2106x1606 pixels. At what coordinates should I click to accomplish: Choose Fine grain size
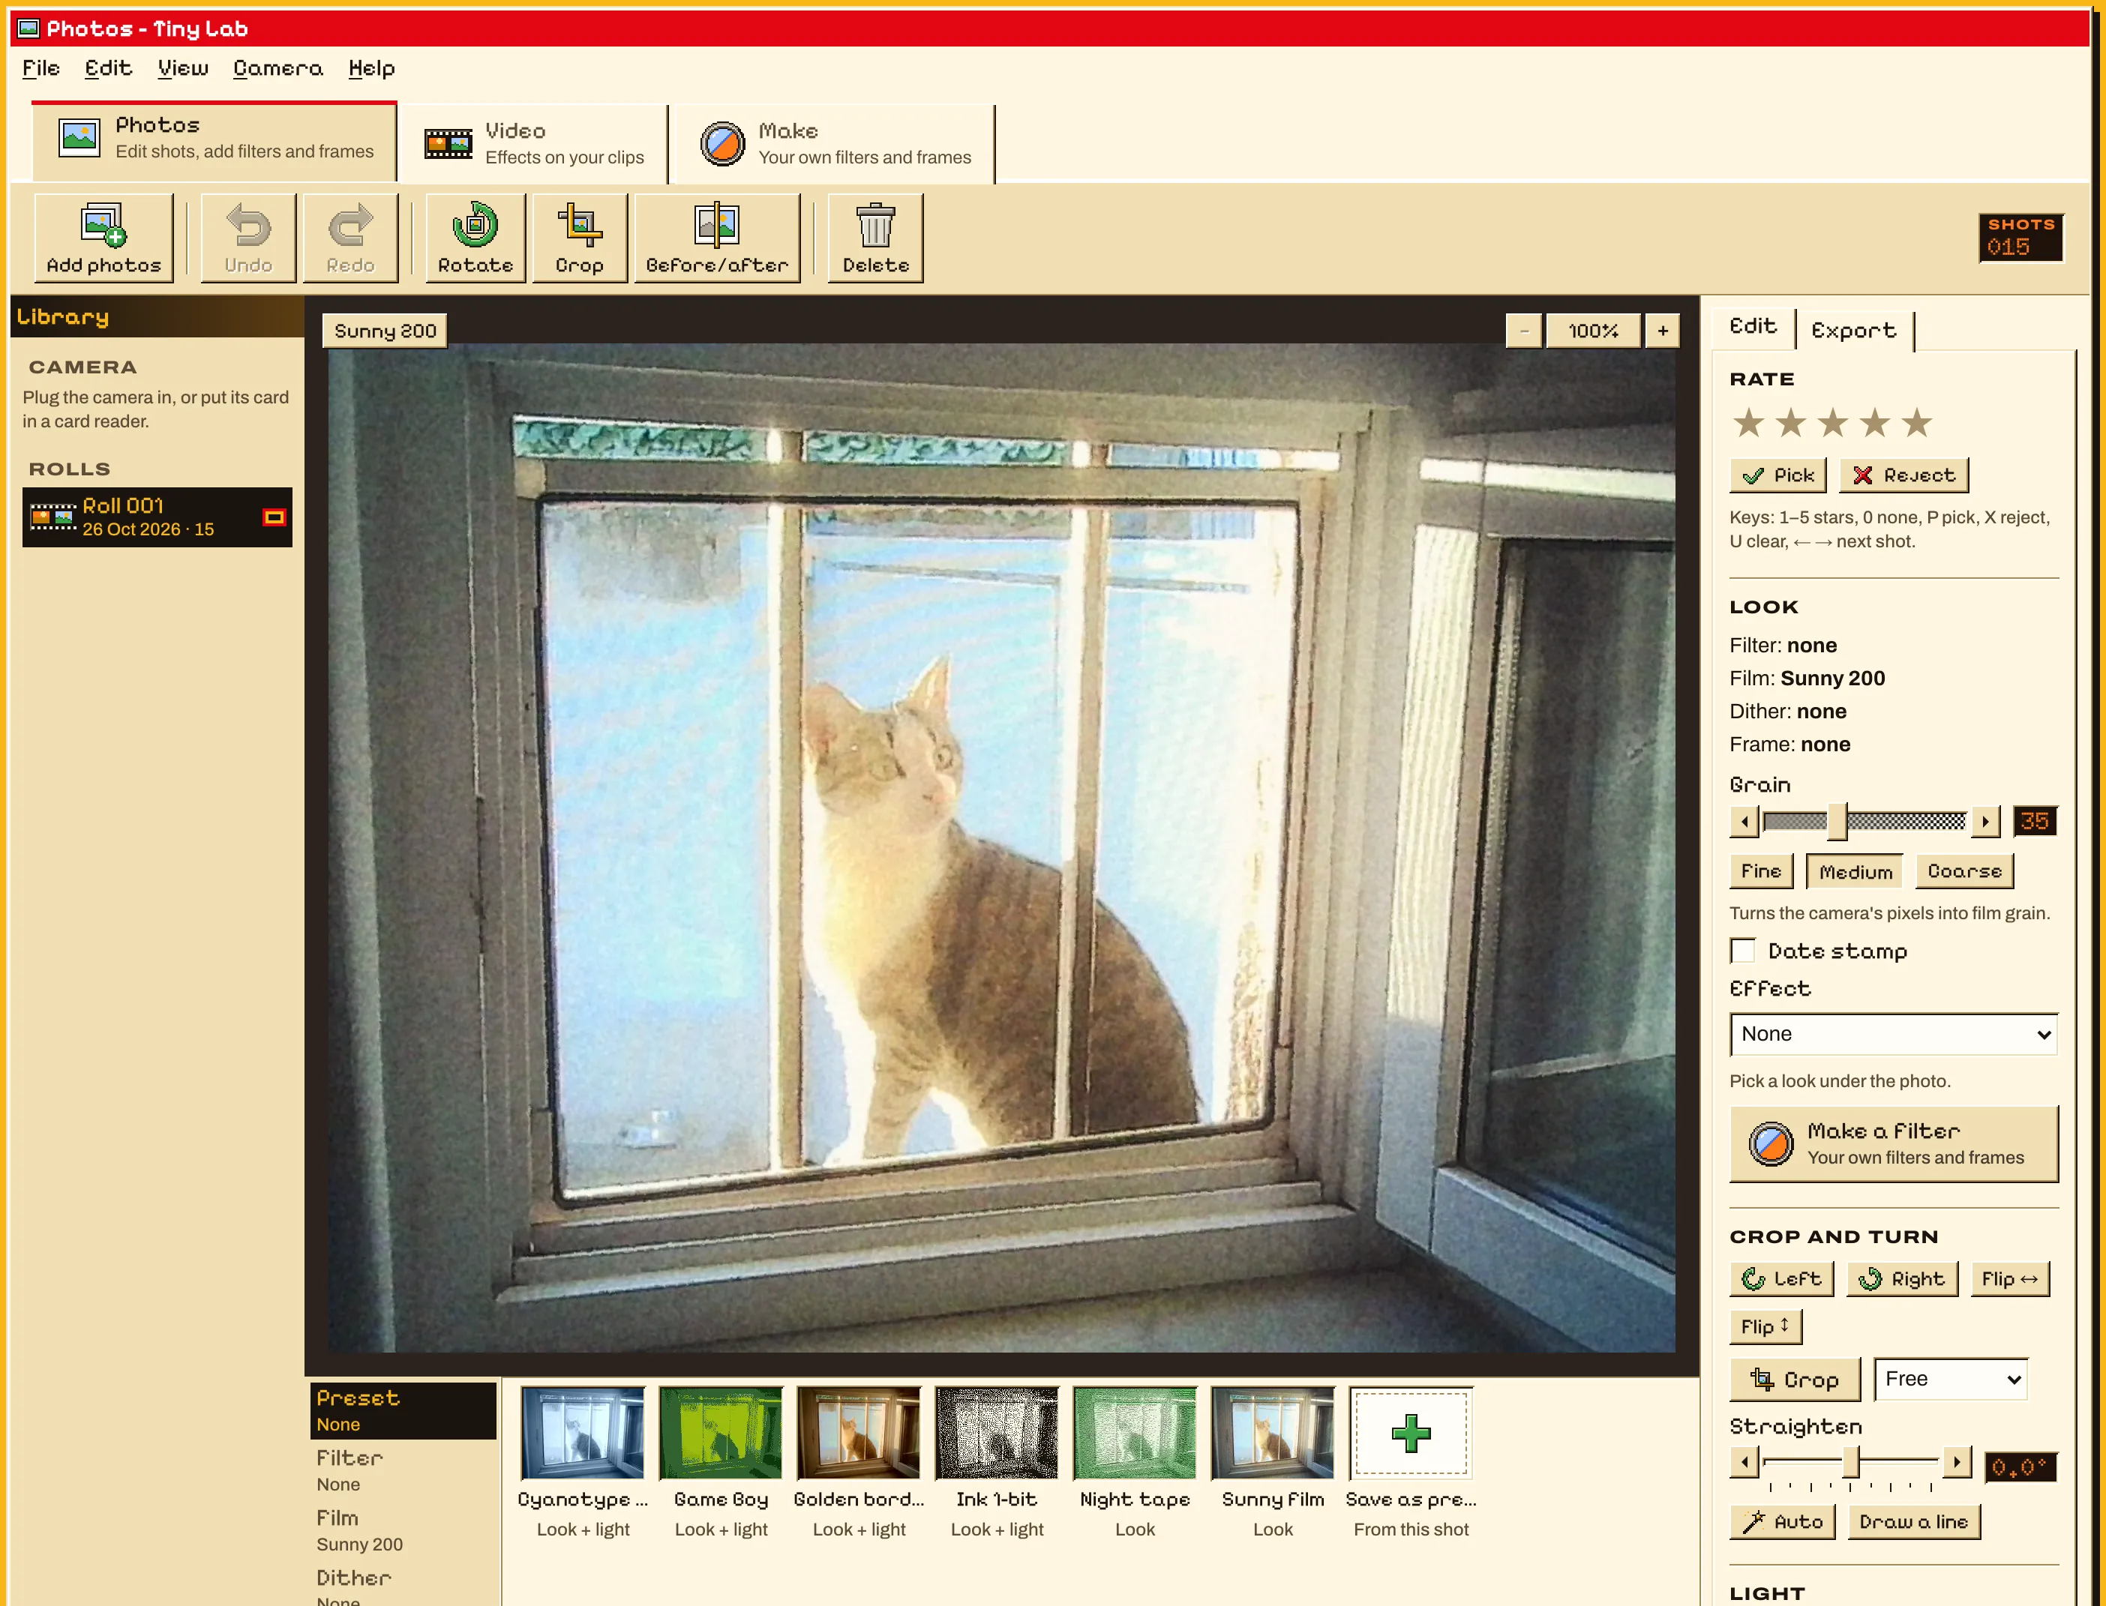coord(1761,871)
